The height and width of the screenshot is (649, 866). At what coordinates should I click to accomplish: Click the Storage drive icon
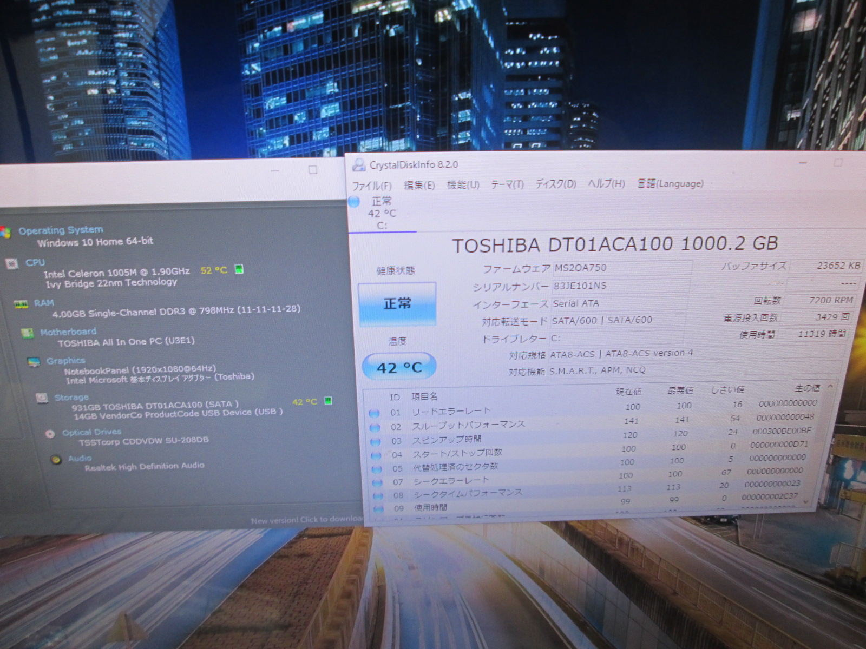(x=42, y=398)
